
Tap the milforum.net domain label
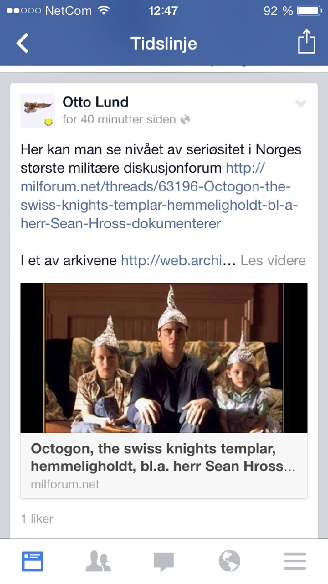tap(65, 484)
